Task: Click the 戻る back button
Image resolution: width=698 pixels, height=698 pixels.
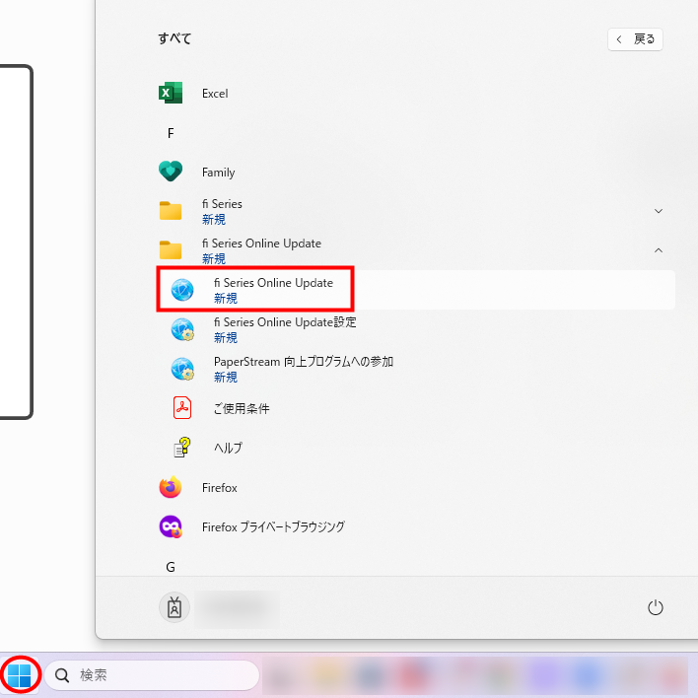Action: (x=635, y=39)
